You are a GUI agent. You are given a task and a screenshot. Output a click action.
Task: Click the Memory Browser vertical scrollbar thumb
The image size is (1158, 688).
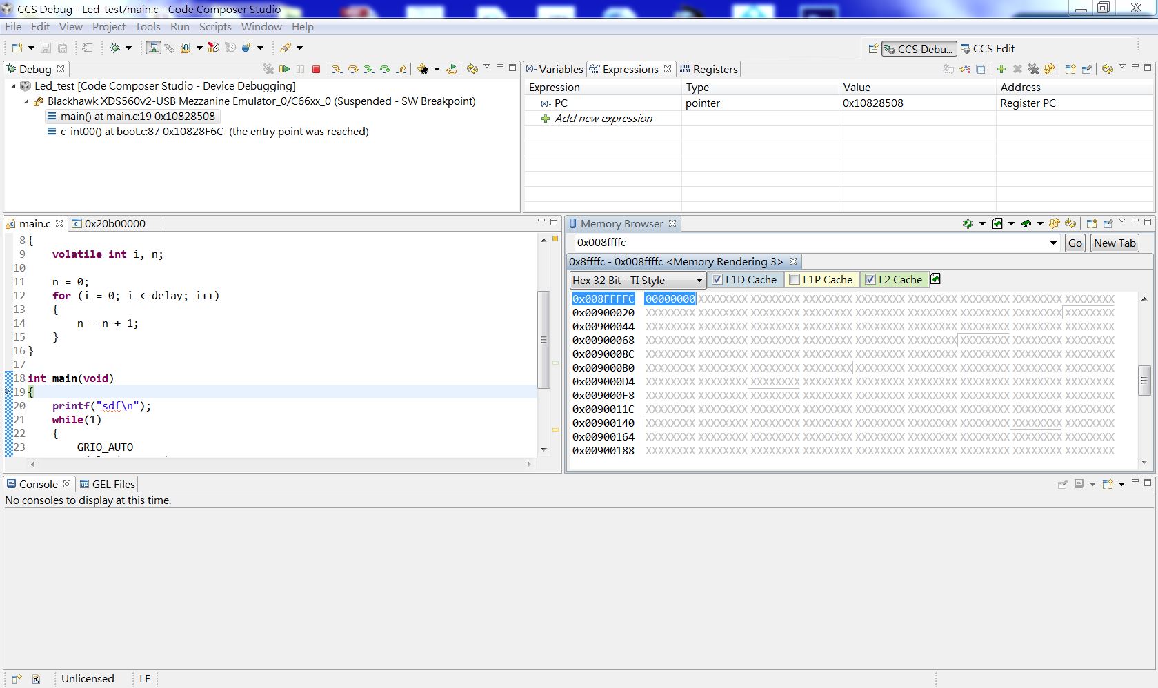pos(1144,380)
